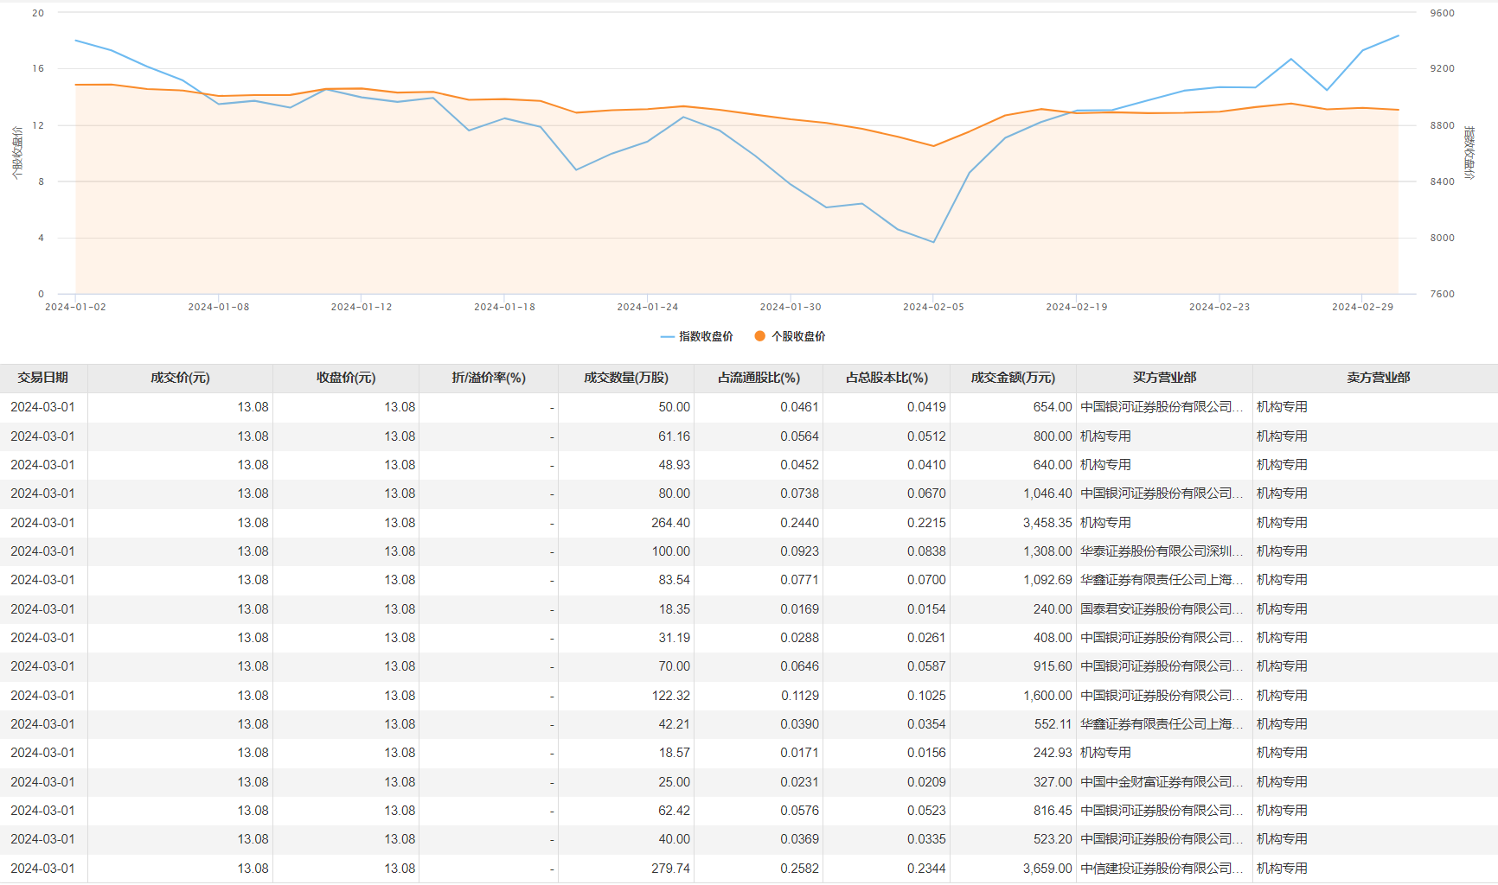Viewport: 1498px width, 885px height.
Task: Select the 占流通股比(%) column header
Action: 759,378
